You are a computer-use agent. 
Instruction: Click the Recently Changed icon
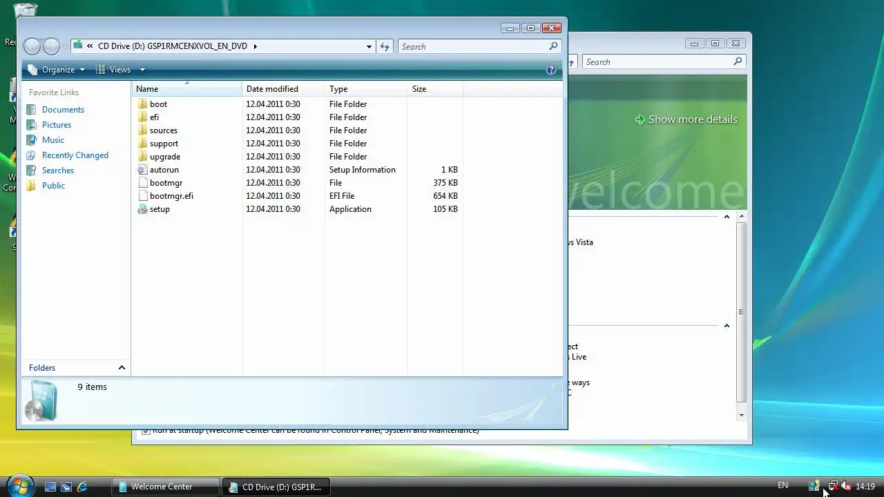(x=30, y=155)
